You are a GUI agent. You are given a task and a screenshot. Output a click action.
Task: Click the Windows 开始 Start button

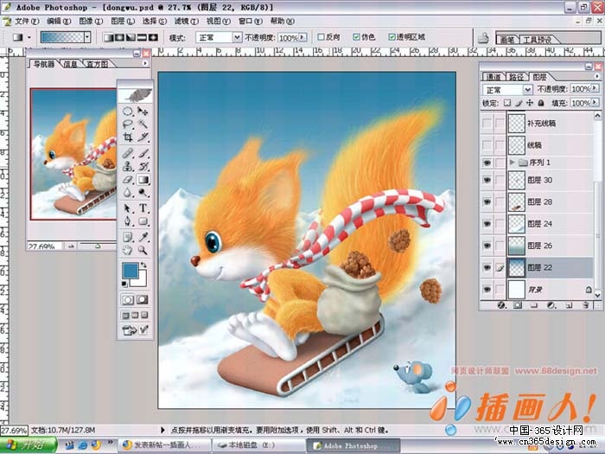29,445
